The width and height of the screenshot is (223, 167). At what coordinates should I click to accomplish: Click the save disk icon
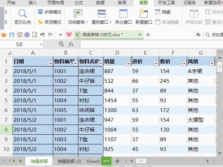[x=12, y=35]
